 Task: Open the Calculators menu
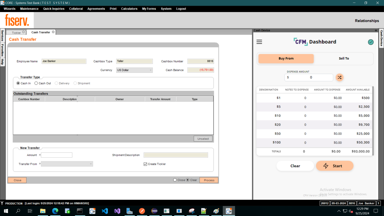pos(129,9)
